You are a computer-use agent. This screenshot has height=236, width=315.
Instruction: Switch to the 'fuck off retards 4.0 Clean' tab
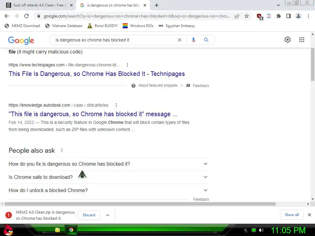40,5
